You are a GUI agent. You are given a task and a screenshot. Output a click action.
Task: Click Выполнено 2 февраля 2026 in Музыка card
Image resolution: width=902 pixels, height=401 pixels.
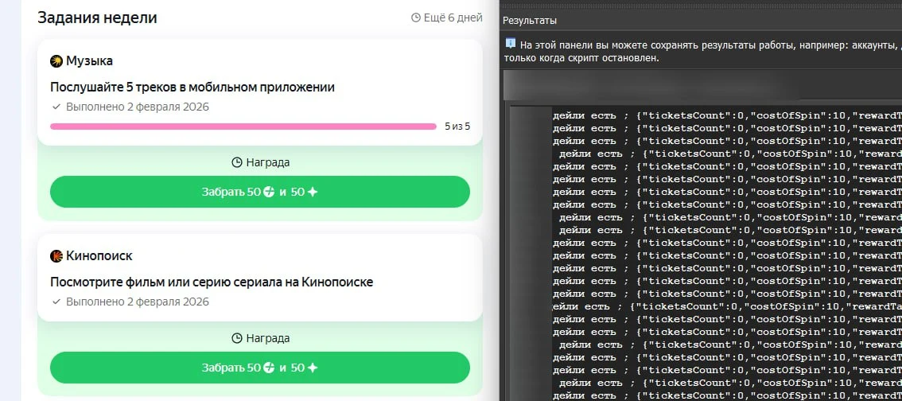pos(138,107)
